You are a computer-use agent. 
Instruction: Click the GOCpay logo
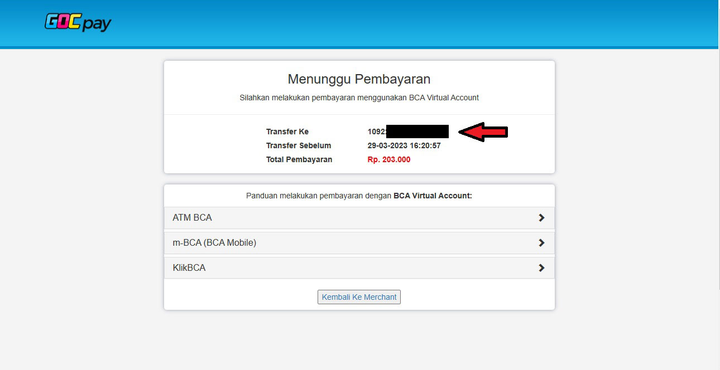(x=78, y=23)
